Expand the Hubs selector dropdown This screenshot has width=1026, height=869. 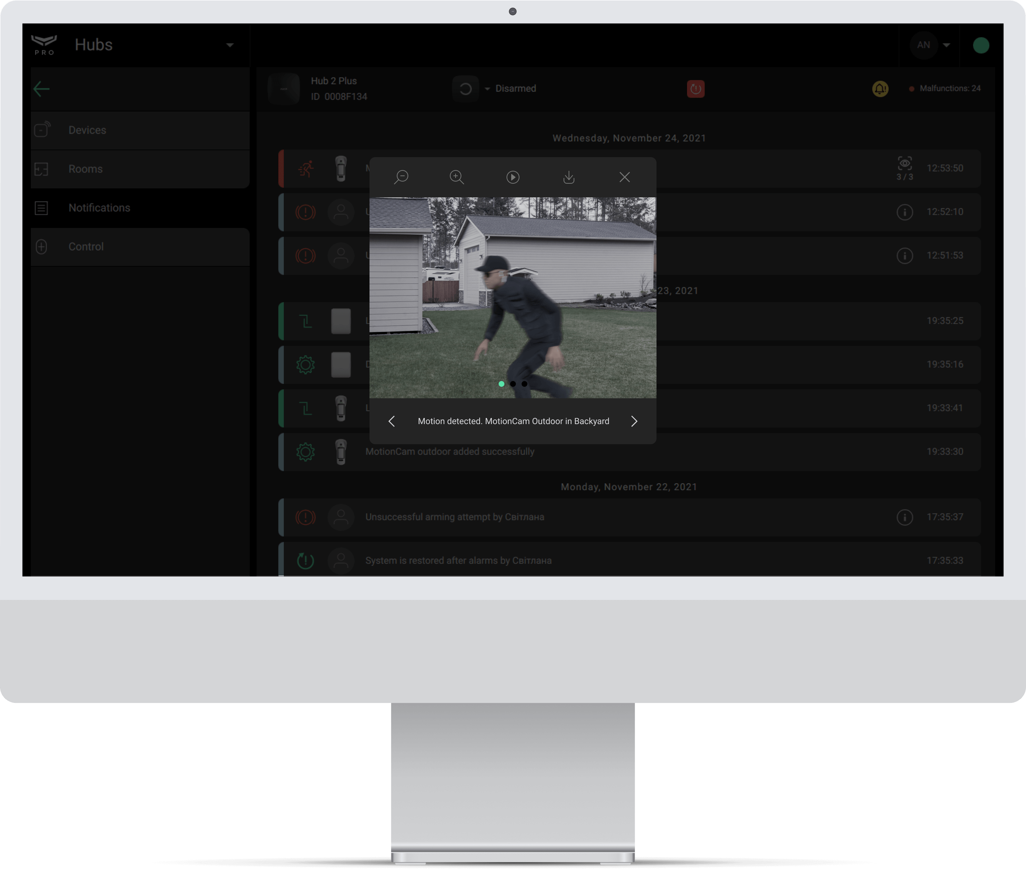coord(230,45)
